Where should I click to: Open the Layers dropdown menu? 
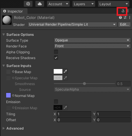pos(84,4)
